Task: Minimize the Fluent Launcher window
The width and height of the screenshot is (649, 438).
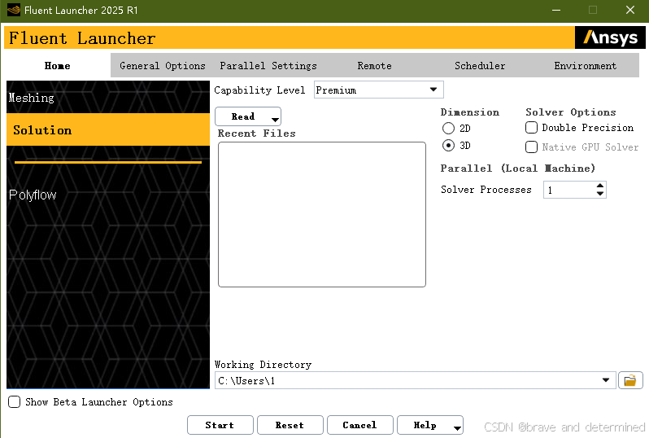Action: (x=555, y=10)
